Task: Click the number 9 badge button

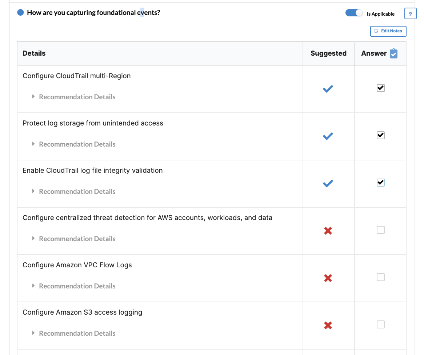Action: coord(410,14)
